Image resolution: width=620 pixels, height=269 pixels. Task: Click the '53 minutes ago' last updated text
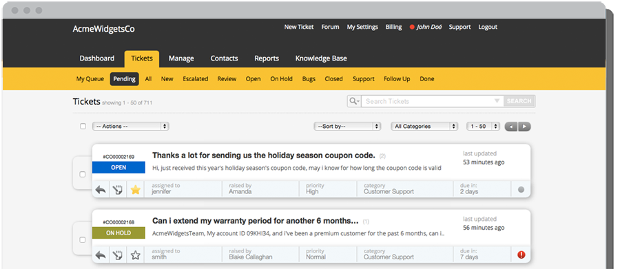coord(484,162)
